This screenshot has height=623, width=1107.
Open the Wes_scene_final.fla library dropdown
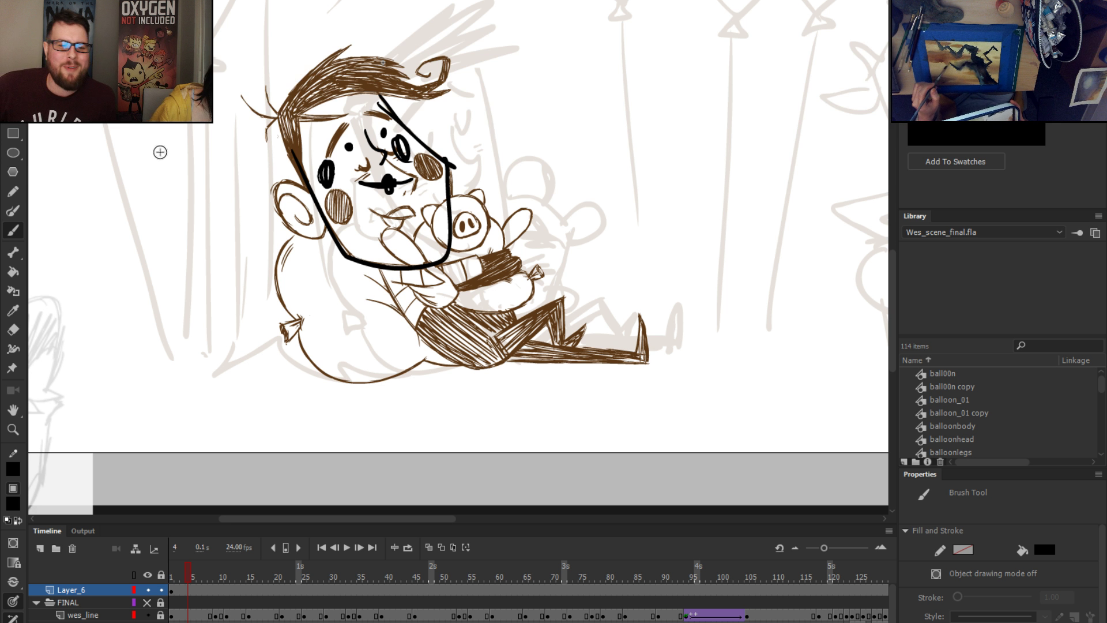tap(1059, 232)
